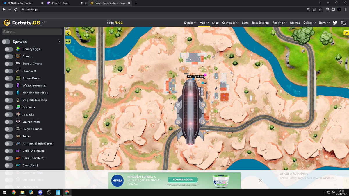
Task: Toggle all Spawns switch
Action: coord(6,42)
